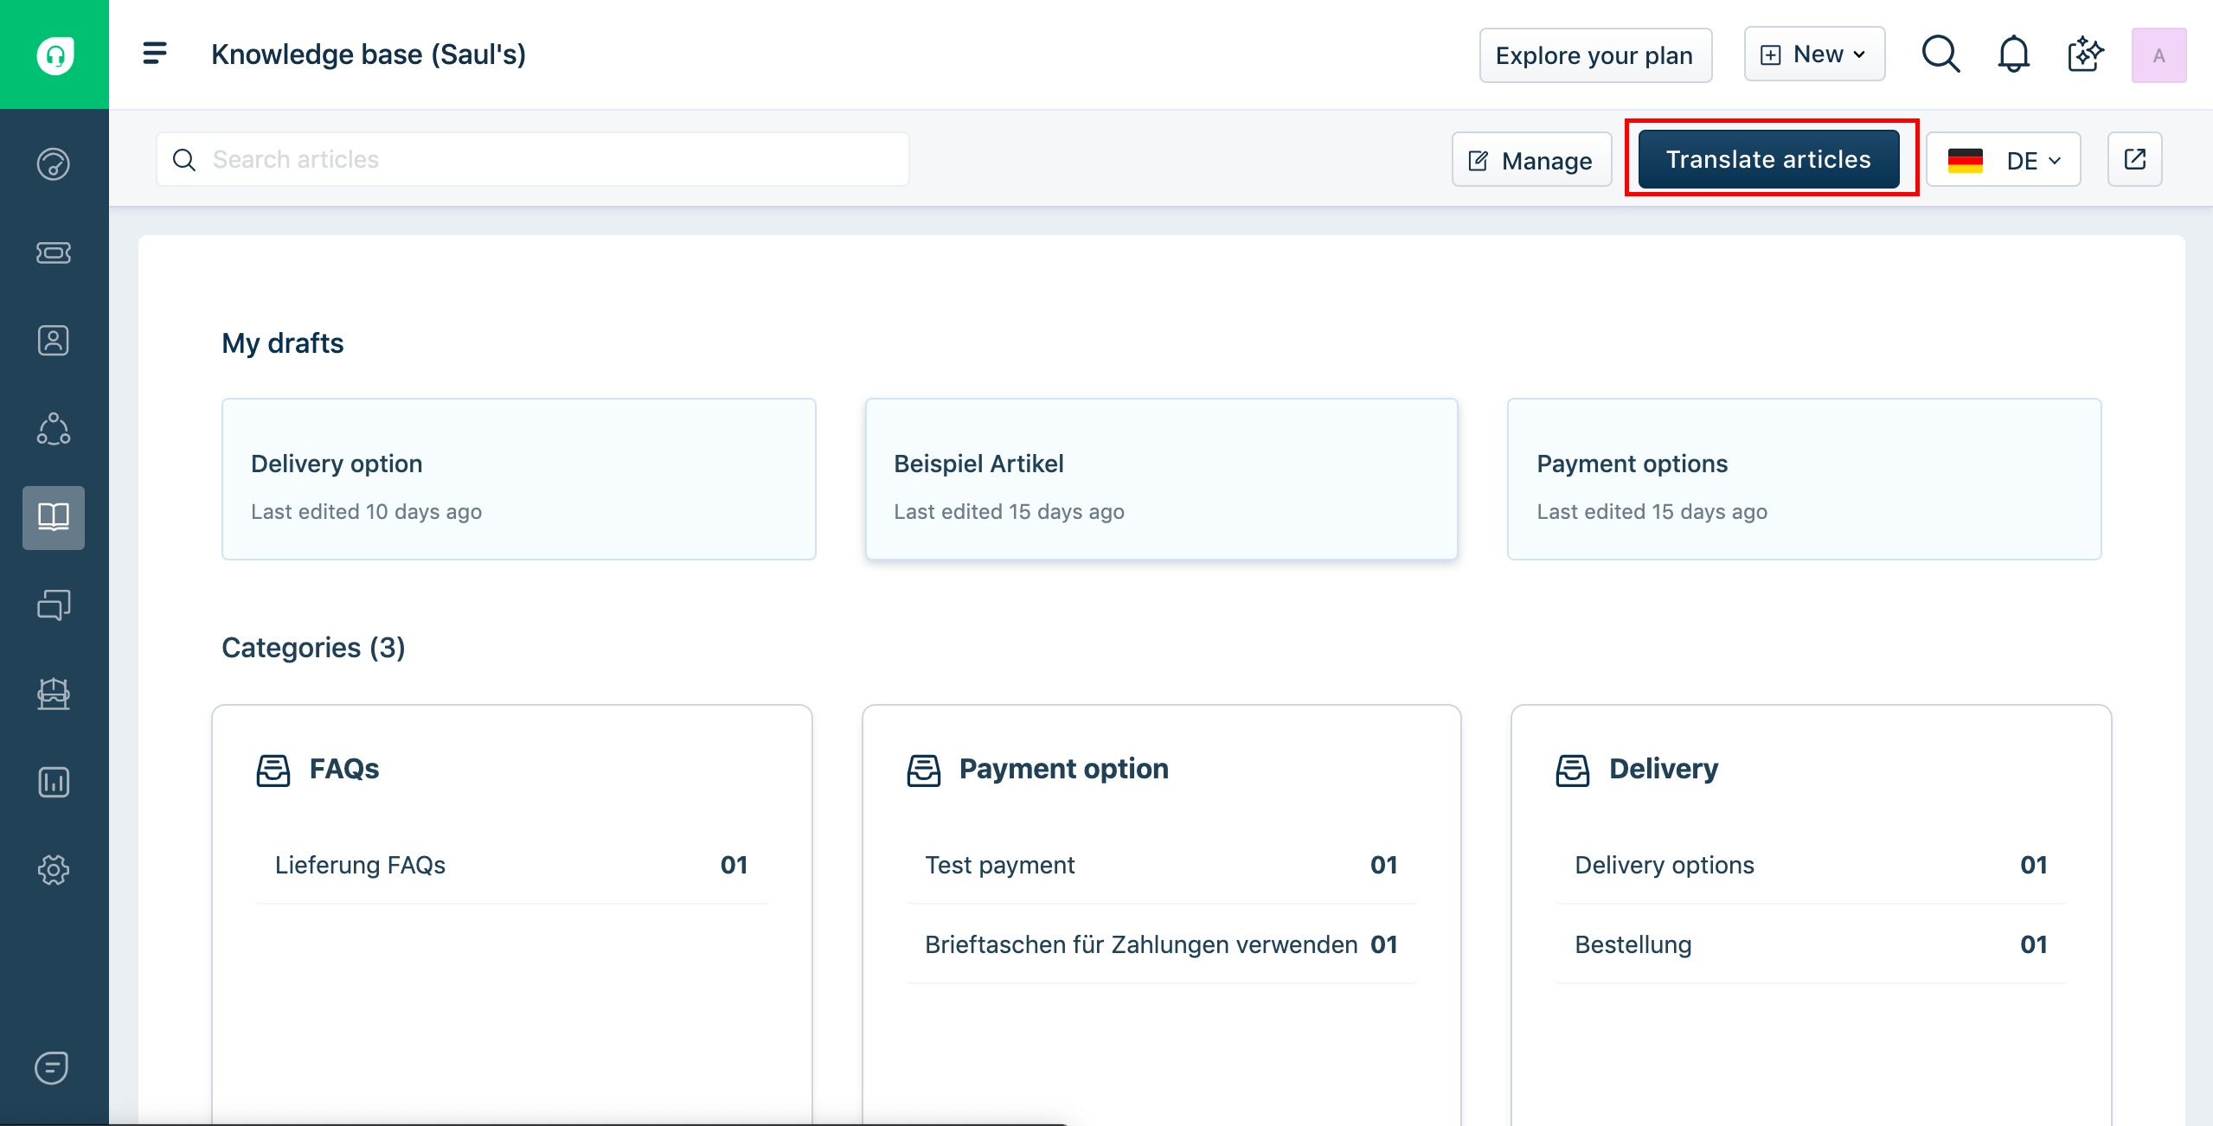The height and width of the screenshot is (1126, 2213).
Task: Toggle the hamburger navigation menu
Action: pyautogui.click(x=155, y=54)
